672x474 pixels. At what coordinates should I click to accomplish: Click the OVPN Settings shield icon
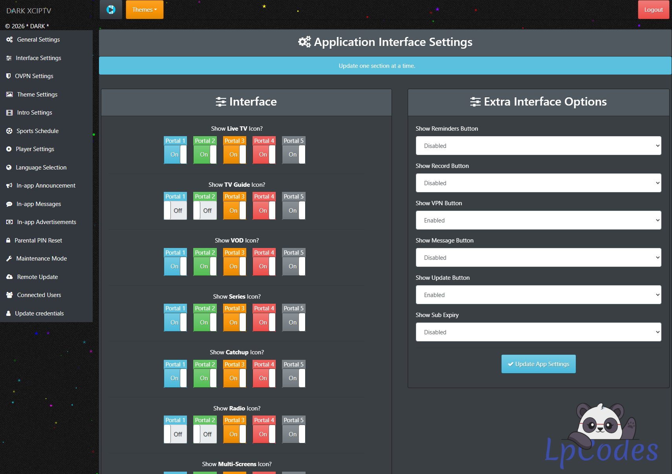click(8, 76)
